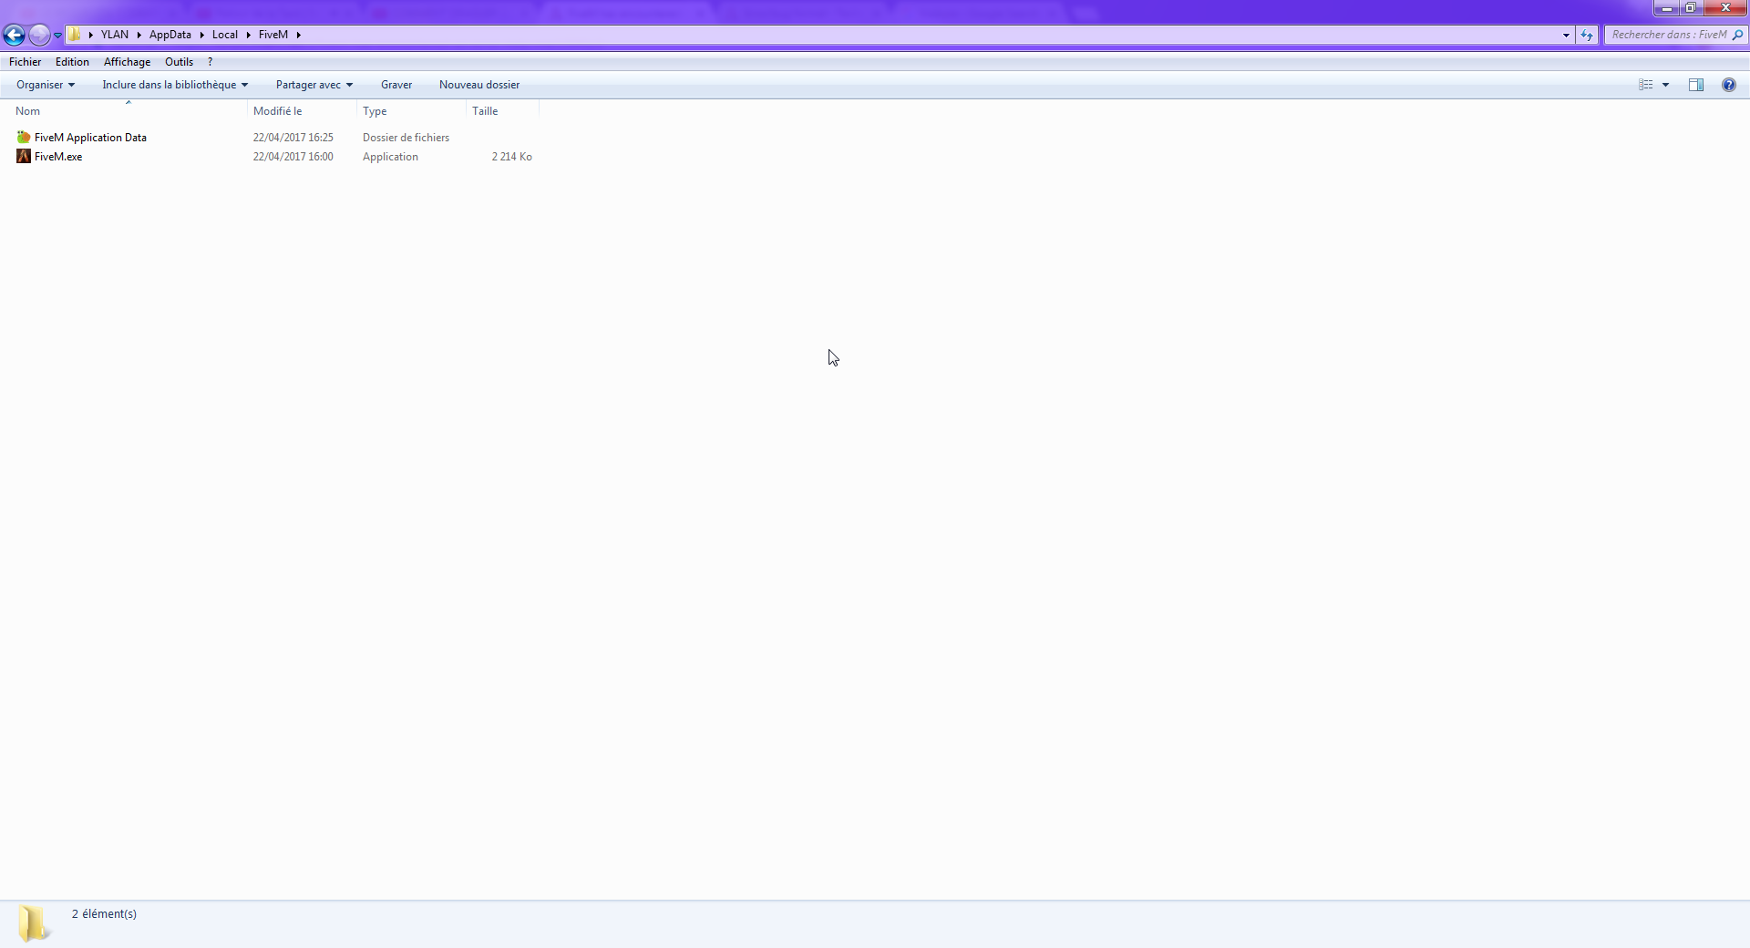The width and height of the screenshot is (1750, 948).
Task: Select AppData in the address breadcrumb
Action: (x=170, y=35)
